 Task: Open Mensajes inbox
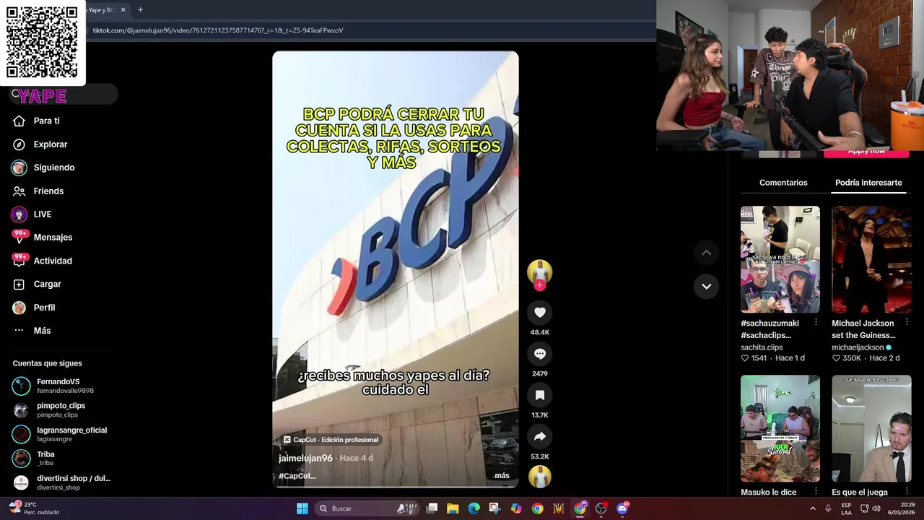[x=53, y=238]
